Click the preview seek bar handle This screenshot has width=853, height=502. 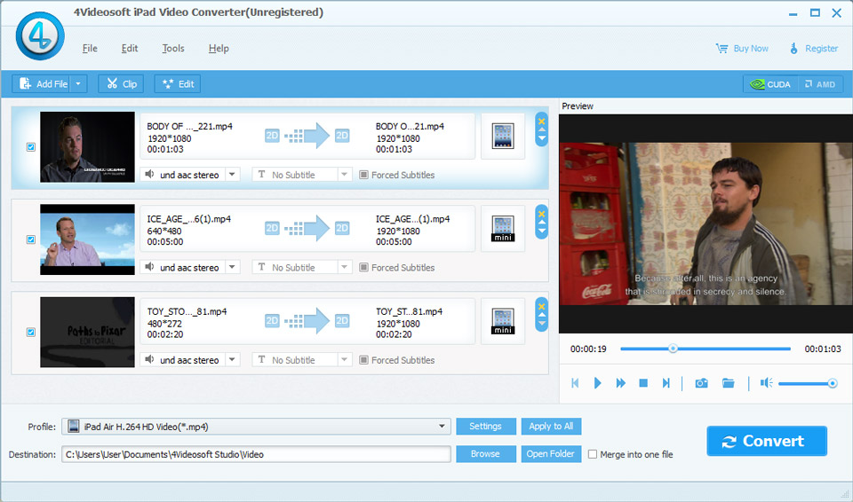[x=673, y=349]
